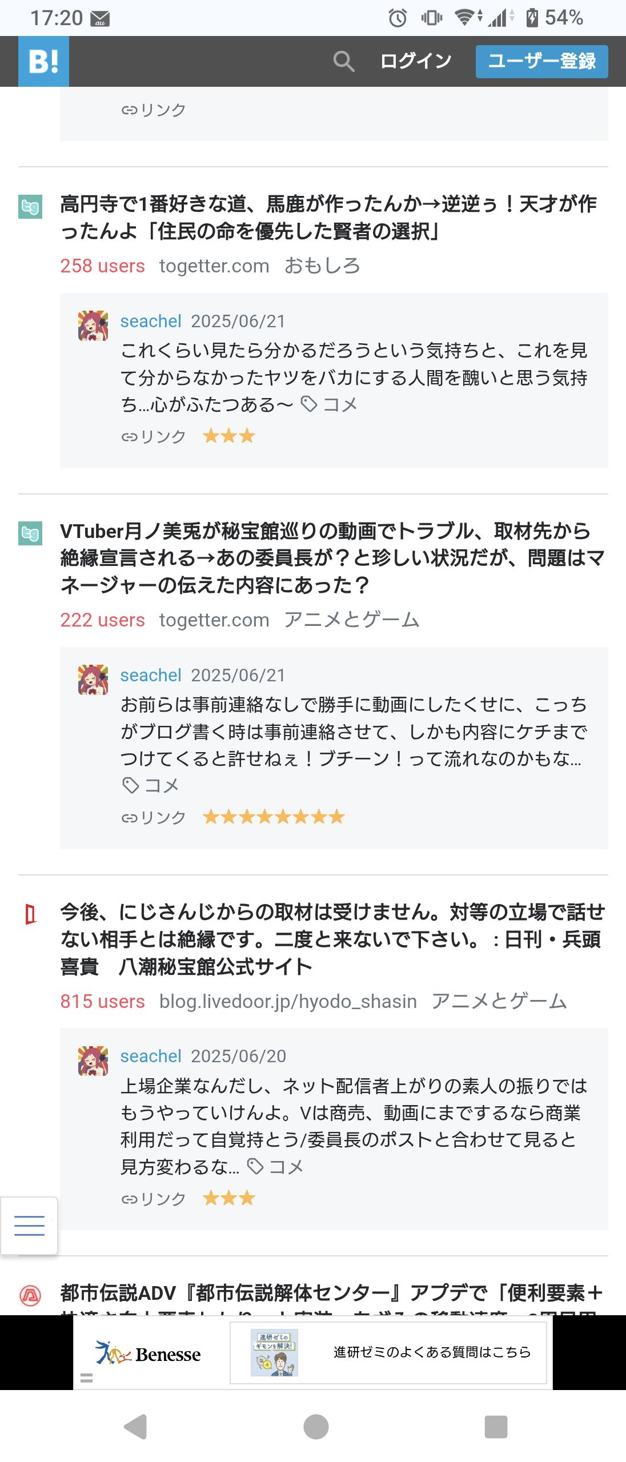Tap the コメ tag on 高円寺 comment
The width and height of the screenshot is (626, 1462).
330,404
